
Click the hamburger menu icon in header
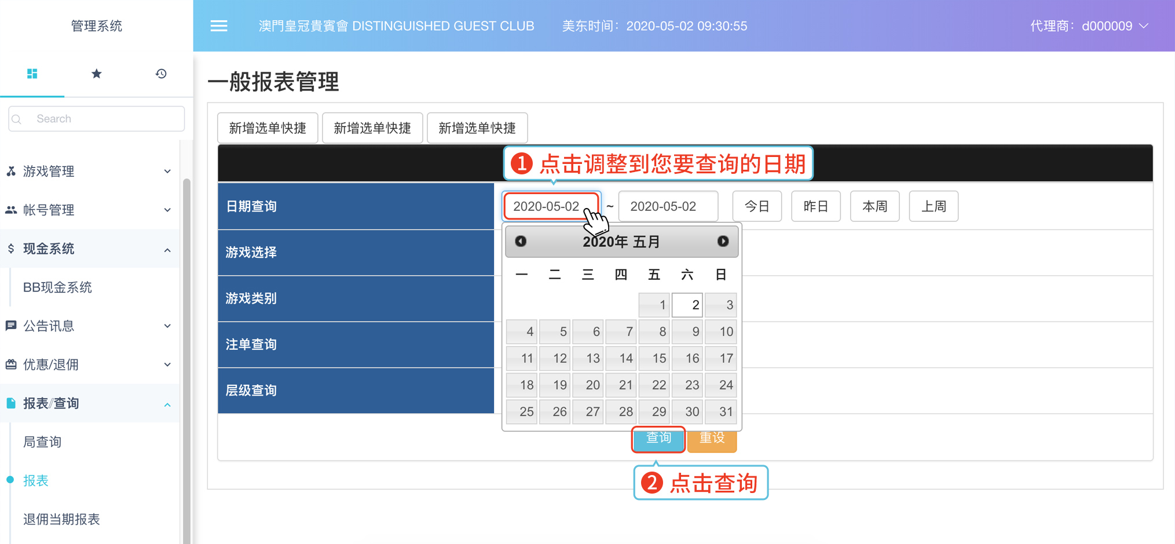(218, 26)
